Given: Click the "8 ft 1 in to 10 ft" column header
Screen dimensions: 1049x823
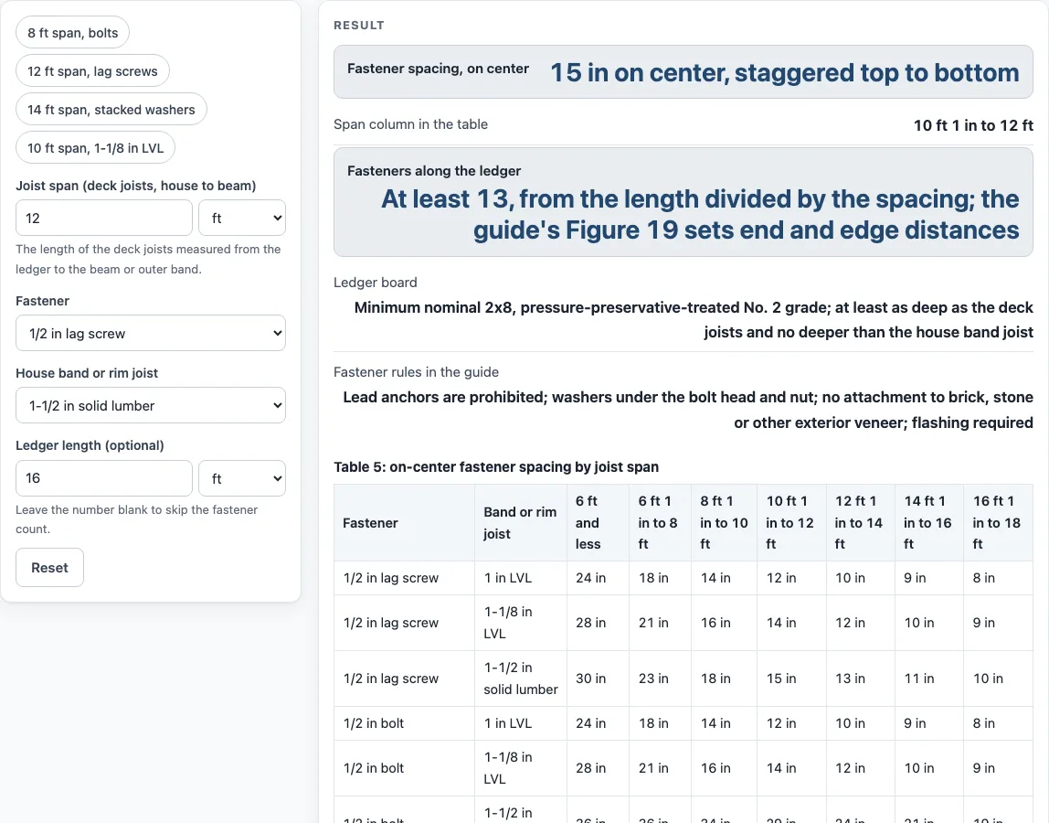Looking at the screenshot, I should pyautogui.click(x=724, y=522).
